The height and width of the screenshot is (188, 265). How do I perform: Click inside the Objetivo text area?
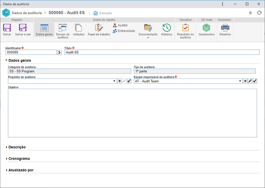[x=132, y=113]
